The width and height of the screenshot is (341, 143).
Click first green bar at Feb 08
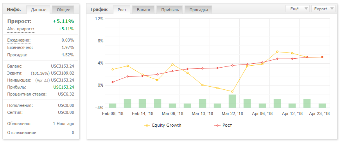tap(113, 106)
